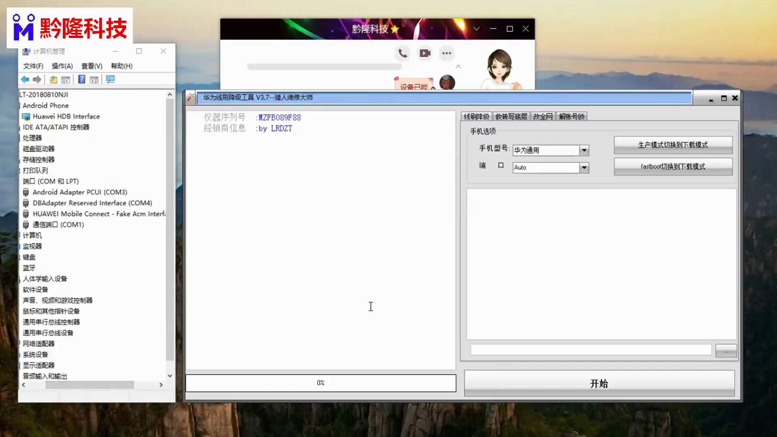
Task: Click the contact avatar in chat window
Action: pos(447,82)
